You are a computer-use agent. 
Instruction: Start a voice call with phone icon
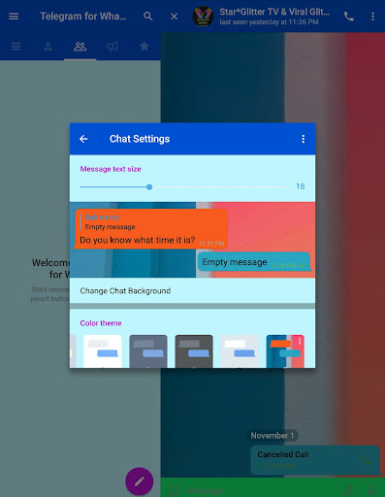click(x=349, y=17)
